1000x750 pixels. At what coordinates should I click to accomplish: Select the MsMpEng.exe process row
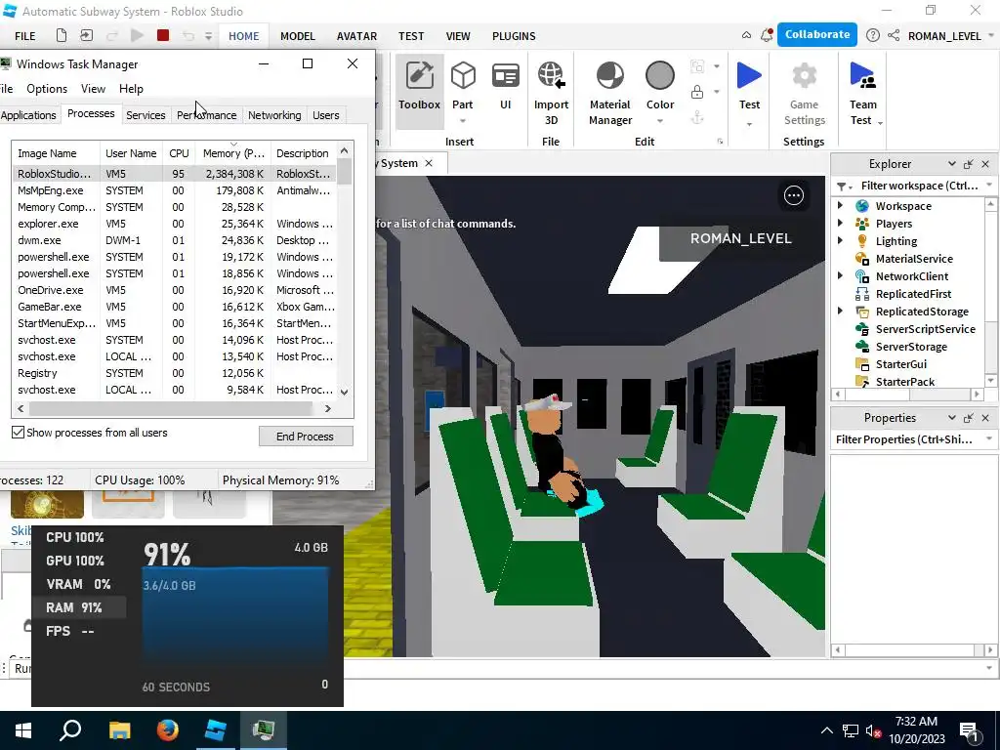[x=174, y=190]
